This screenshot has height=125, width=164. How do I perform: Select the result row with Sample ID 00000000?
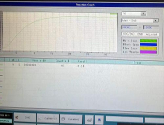click(x=82, y=65)
